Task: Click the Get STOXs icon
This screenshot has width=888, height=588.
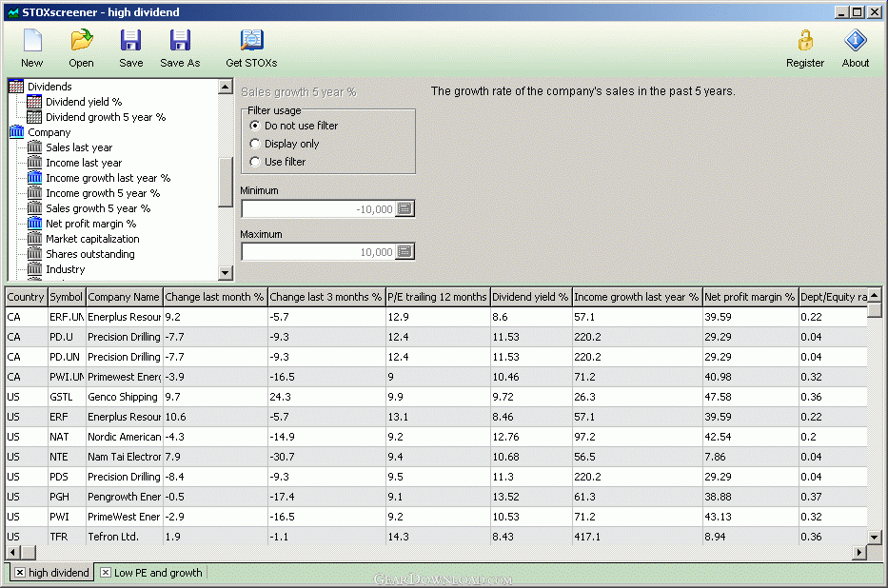Action: 252,40
